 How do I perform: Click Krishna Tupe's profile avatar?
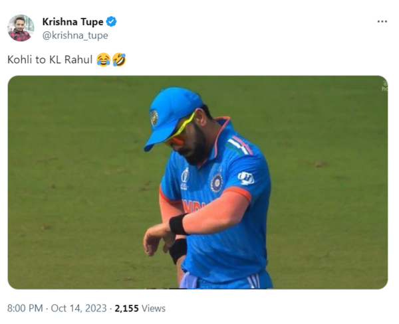pyautogui.click(x=21, y=28)
